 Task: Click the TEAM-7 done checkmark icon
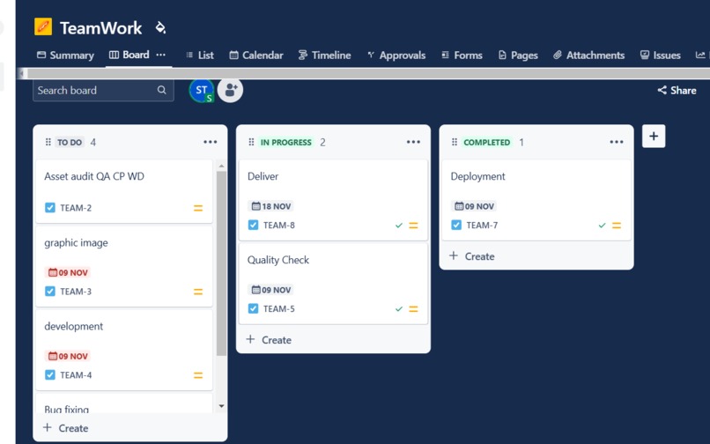(602, 226)
